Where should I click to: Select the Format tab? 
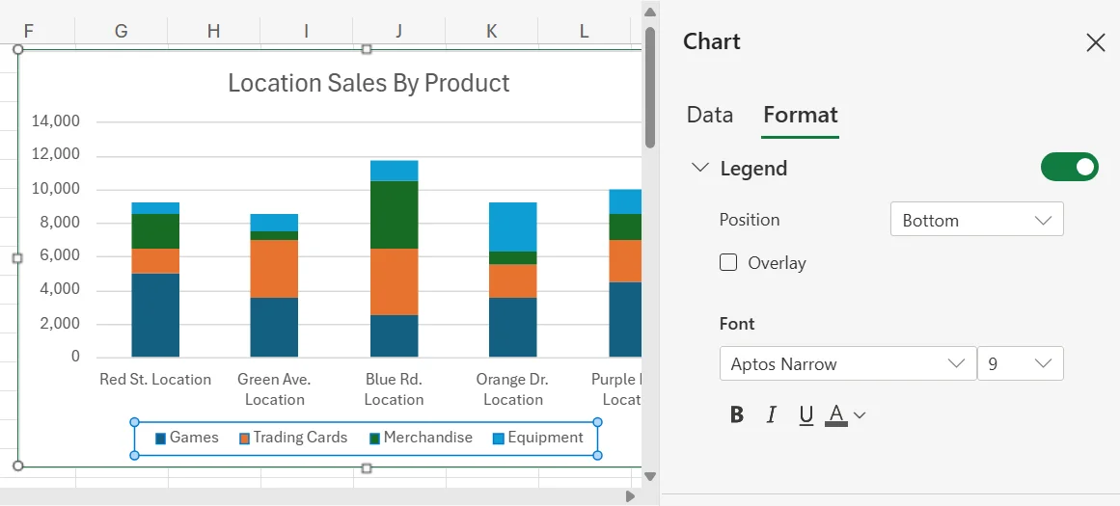point(800,115)
